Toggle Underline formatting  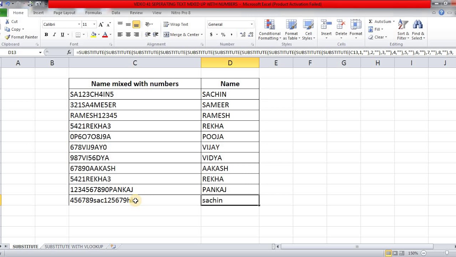click(x=62, y=35)
